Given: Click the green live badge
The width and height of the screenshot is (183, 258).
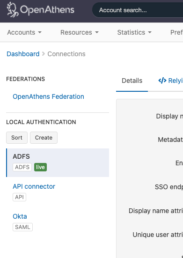Looking at the screenshot, I should pyautogui.click(x=40, y=167).
